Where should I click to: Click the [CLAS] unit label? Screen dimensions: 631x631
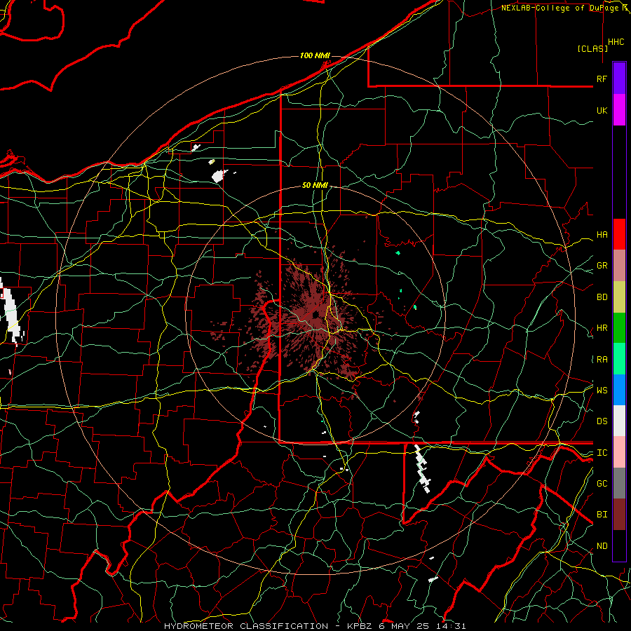click(x=592, y=48)
